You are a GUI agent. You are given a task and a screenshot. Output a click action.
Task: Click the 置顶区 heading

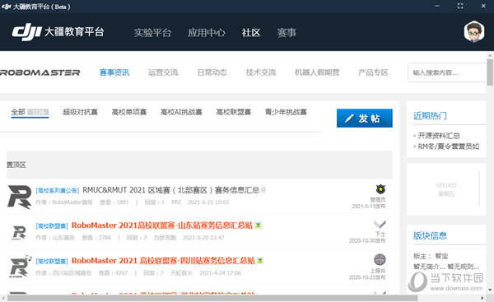16,165
